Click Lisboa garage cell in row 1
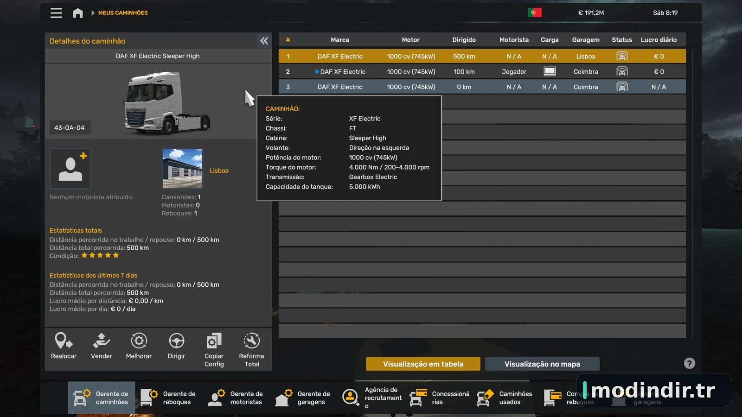Screen dimensions: 742x417 click(586, 57)
